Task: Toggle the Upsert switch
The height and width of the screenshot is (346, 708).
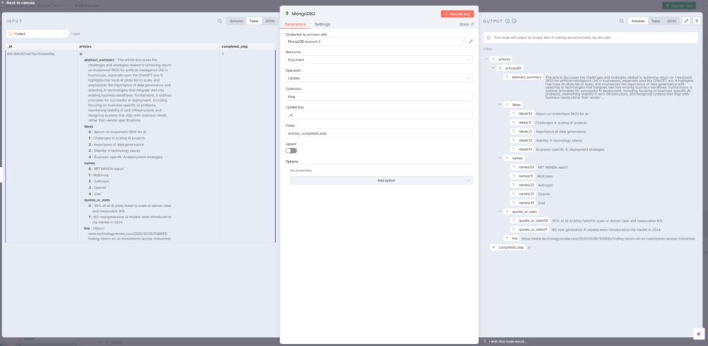Action: (291, 151)
